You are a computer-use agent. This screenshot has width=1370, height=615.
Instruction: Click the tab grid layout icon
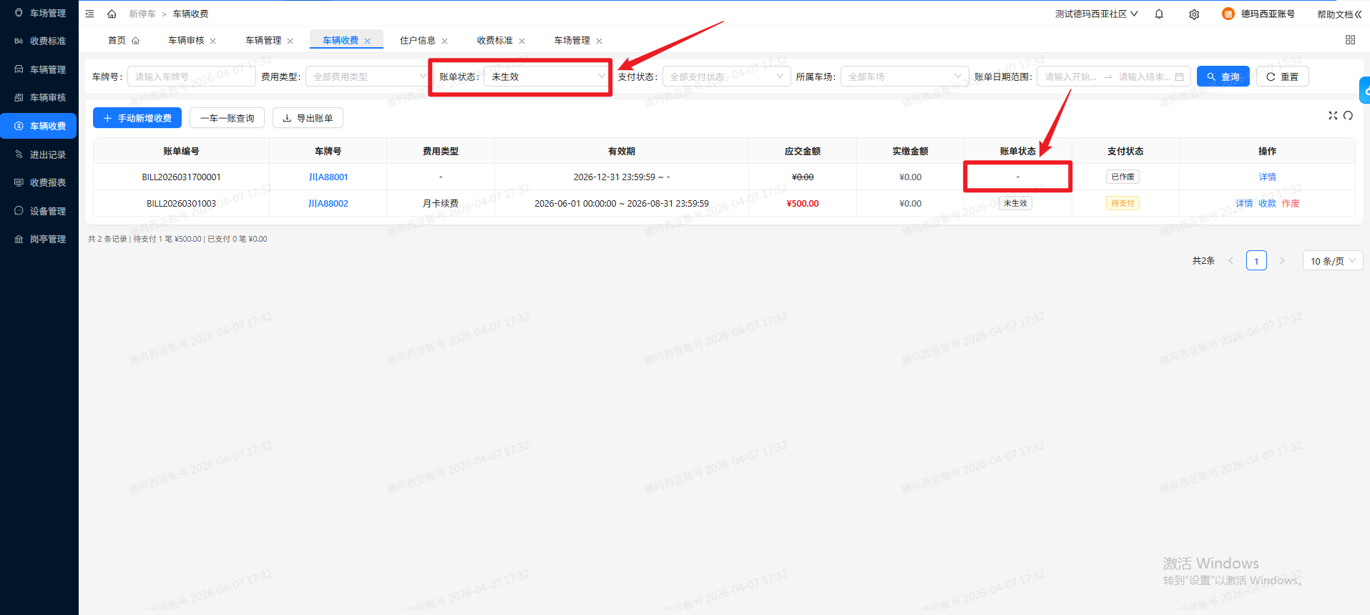(1350, 40)
